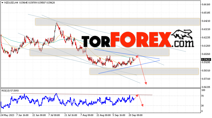Click the 0.62235 price axis label
This screenshot has width=212, height=118.
click(206, 37)
